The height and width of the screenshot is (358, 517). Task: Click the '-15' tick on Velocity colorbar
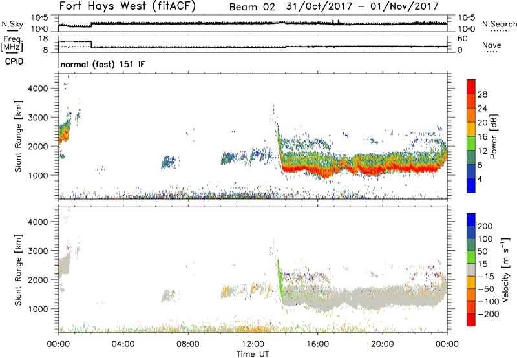click(486, 277)
